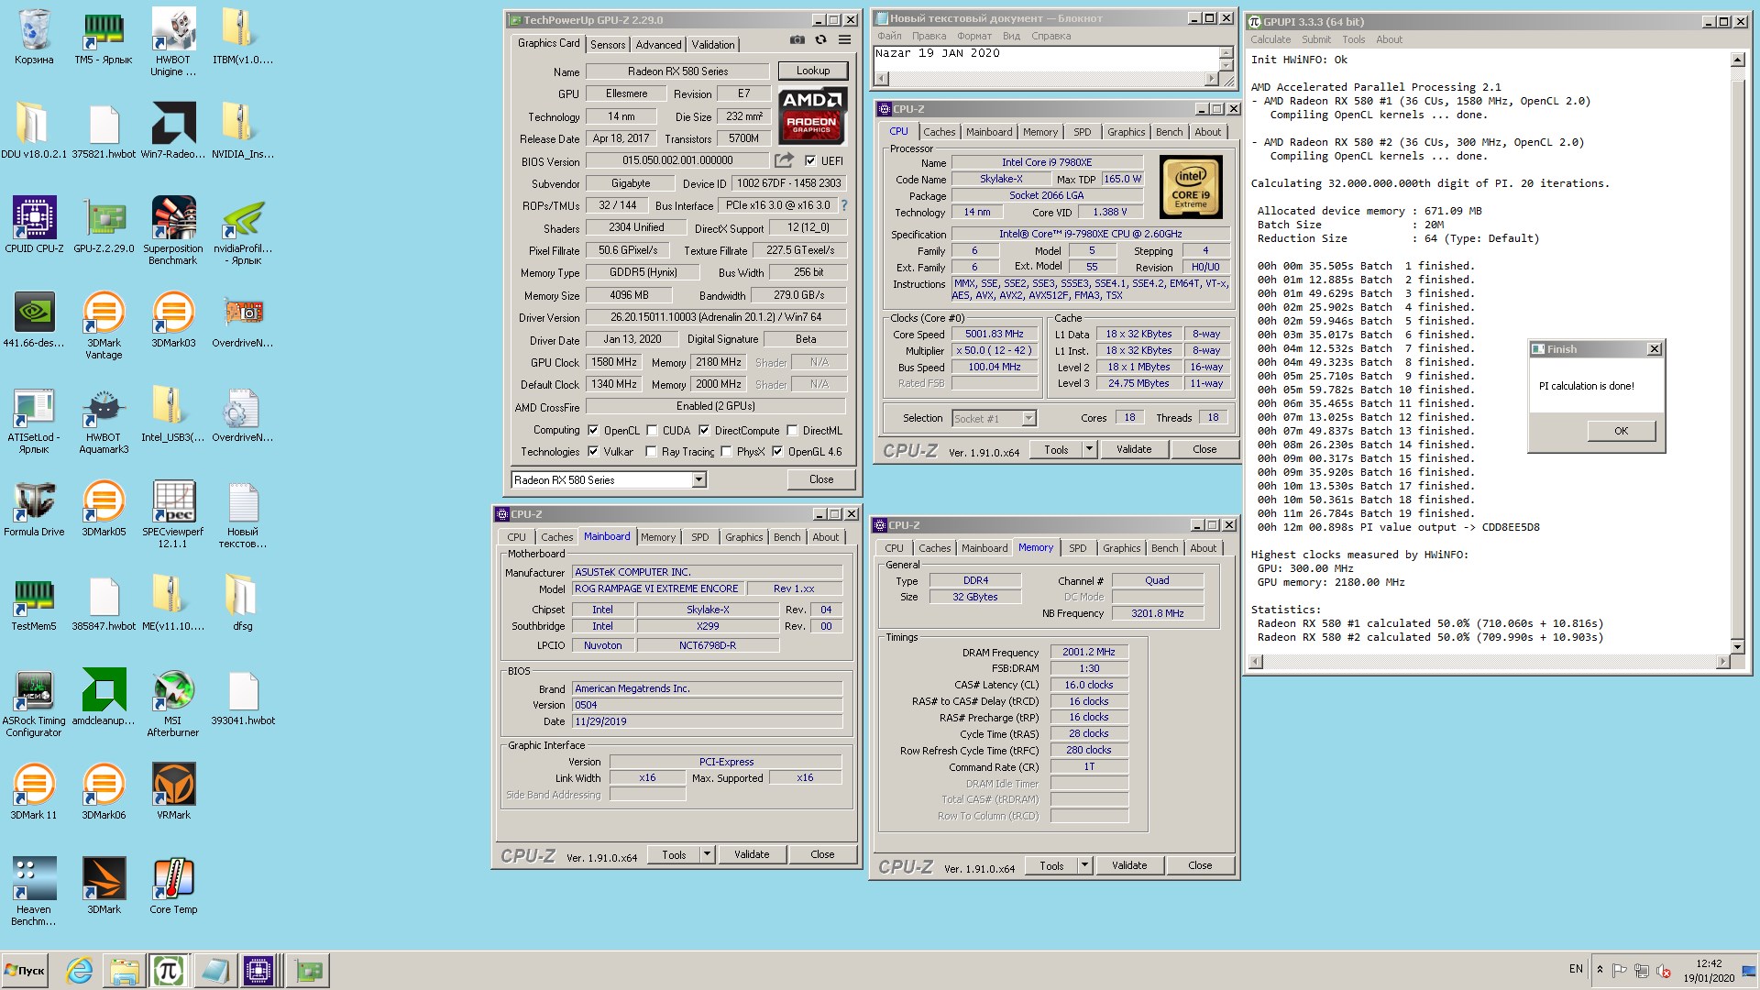Open File Explorer taskbar icon
Viewport: 1760px width, 990px height.
coord(124,970)
